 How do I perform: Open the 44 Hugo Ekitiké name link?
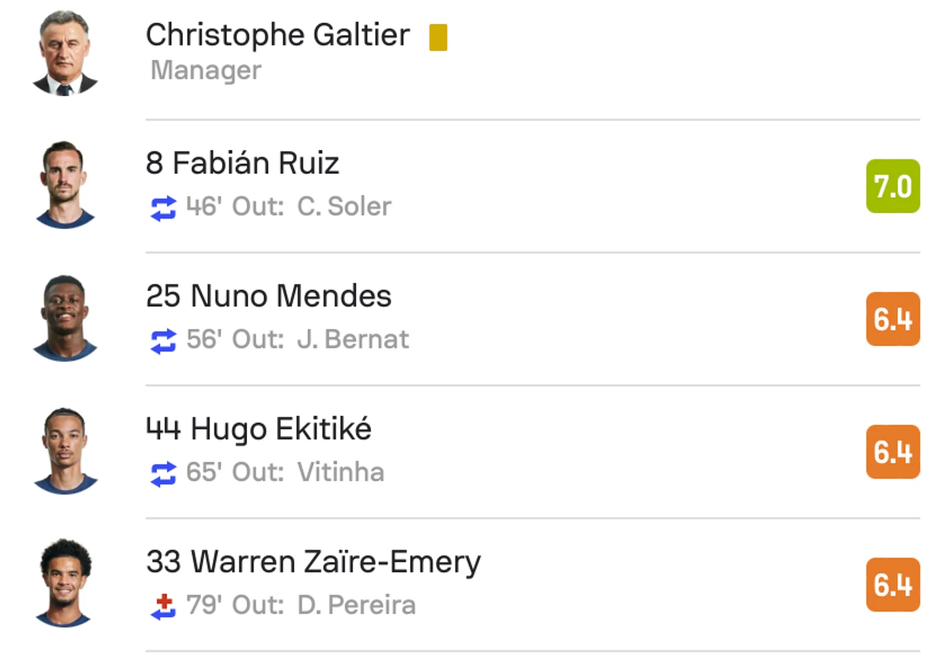point(259,429)
